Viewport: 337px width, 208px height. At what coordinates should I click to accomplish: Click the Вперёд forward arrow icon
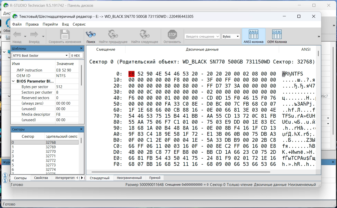click(x=34, y=34)
